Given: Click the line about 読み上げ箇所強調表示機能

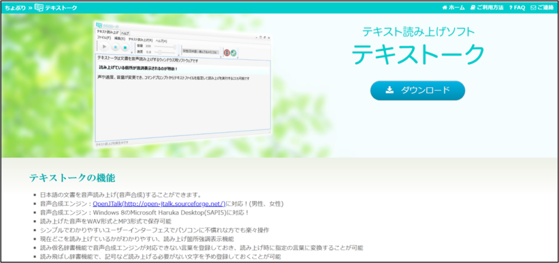Looking at the screenshot, I should [137, 239].
